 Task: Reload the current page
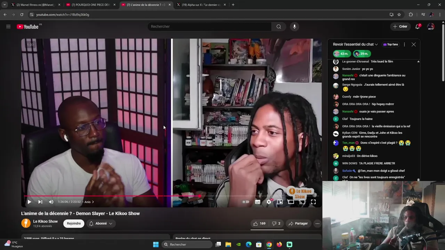click(x=22, y=15)
